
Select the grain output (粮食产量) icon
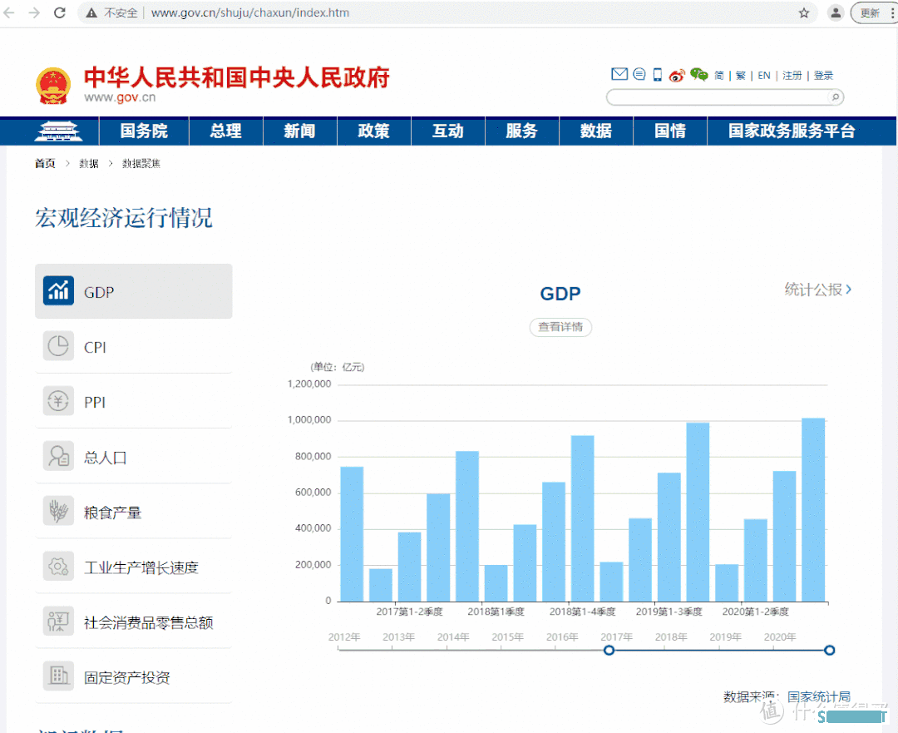pos(58,512)
